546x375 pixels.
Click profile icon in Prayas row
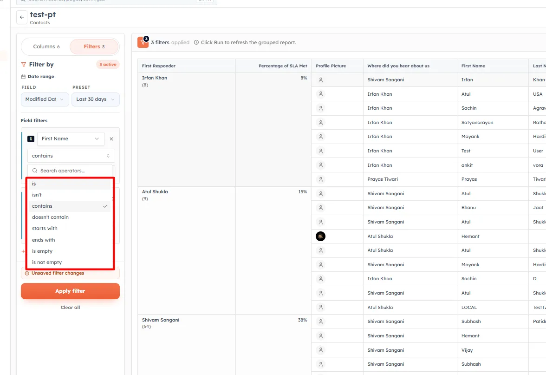[x=321, y=179]
